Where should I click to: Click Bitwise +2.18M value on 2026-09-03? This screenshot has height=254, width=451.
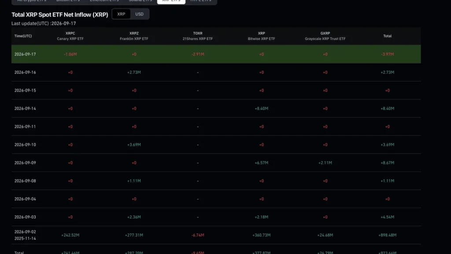click(x=262, y=217)
